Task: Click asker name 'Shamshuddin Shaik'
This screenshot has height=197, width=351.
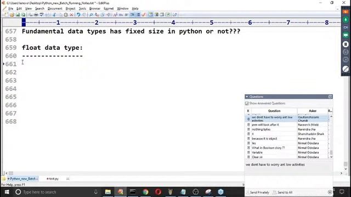Action: (311, 134)
